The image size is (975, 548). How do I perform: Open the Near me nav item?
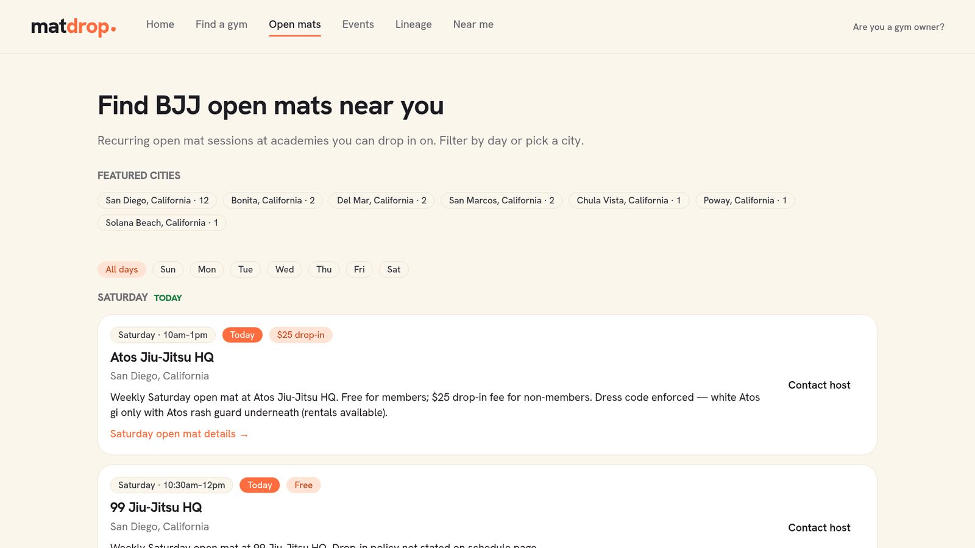click(x=473, y=24)
